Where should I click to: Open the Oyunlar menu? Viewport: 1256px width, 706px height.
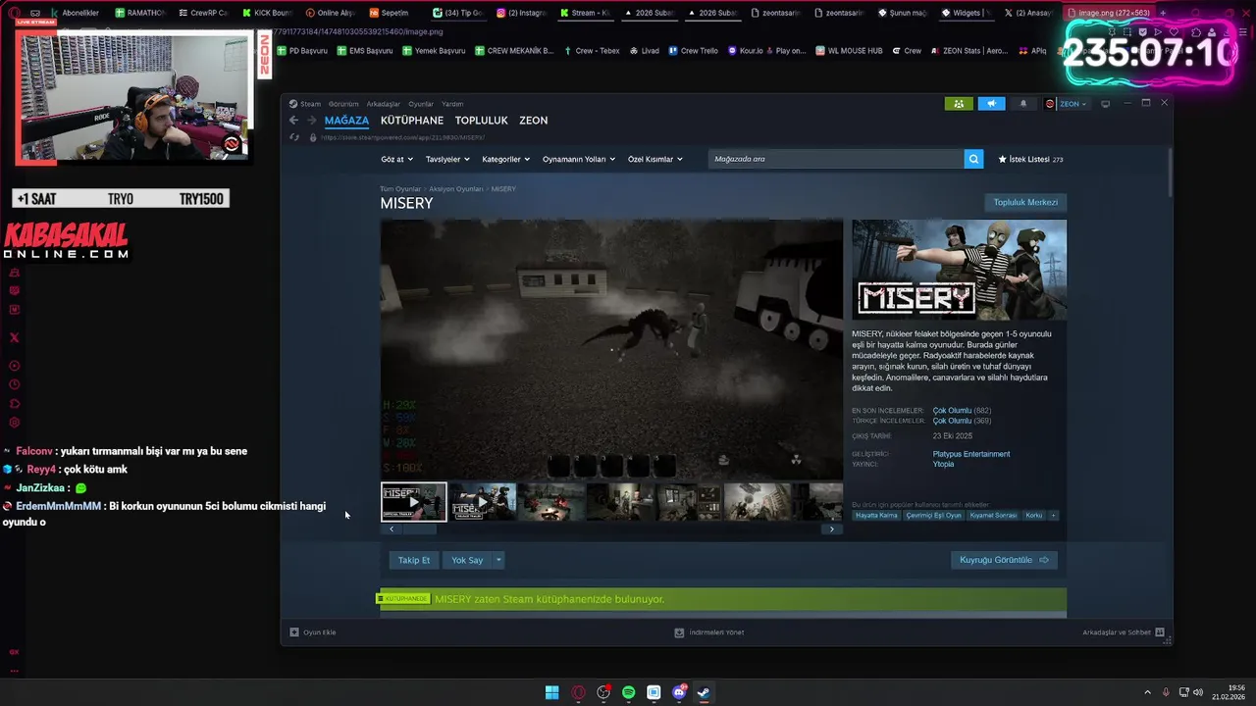421,104
